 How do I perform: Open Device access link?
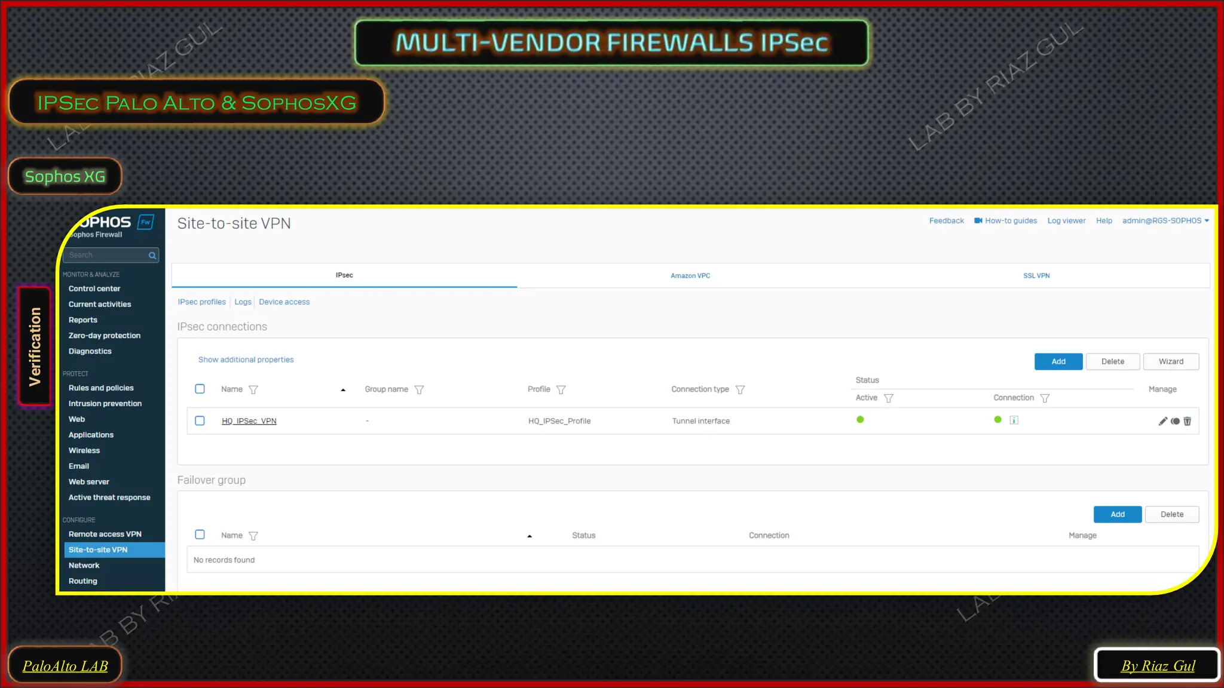click(284, 302)
